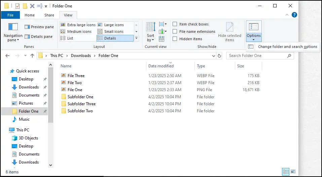Click This PC in the address bar
The height and width of the screenshot is (177, 322).
click(x=57, y=56)
